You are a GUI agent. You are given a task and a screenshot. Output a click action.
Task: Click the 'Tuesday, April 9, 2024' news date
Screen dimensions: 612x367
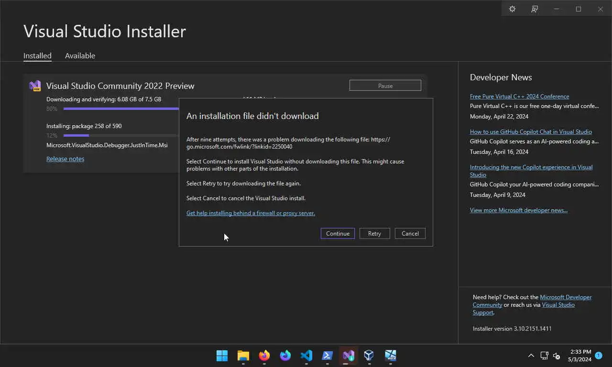[498, 195]
